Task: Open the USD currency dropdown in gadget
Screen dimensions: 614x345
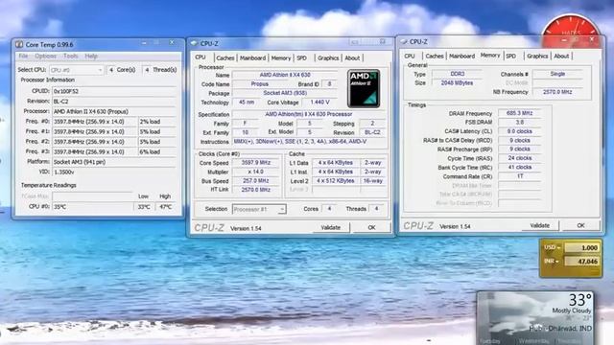Action: point(552,247)
